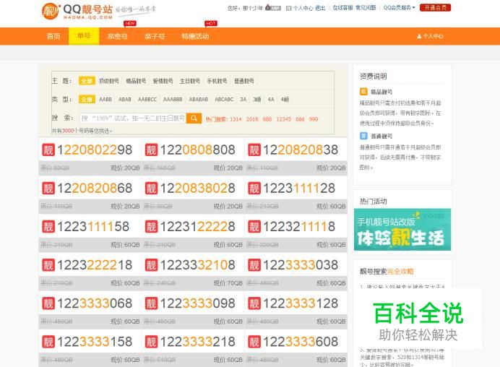Click the 靓 badge beside number 1223111128
Screen dimensions: 500x367
pos(254,188)
